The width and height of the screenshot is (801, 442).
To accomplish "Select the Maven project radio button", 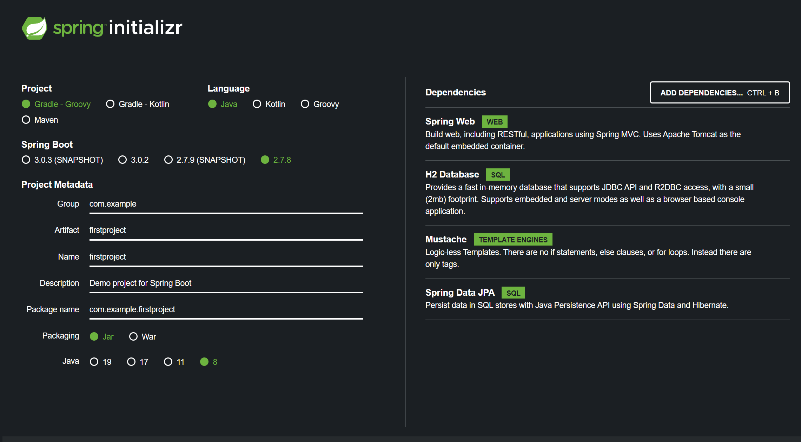I will [26, 120].
